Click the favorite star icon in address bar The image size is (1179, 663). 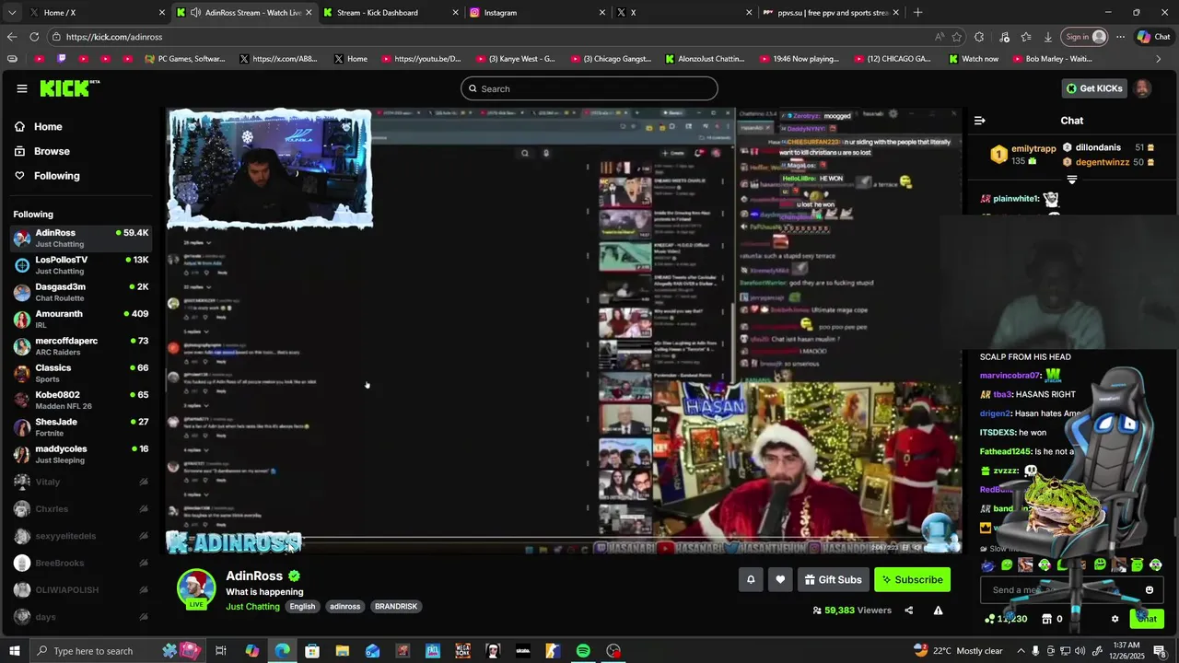957,37
